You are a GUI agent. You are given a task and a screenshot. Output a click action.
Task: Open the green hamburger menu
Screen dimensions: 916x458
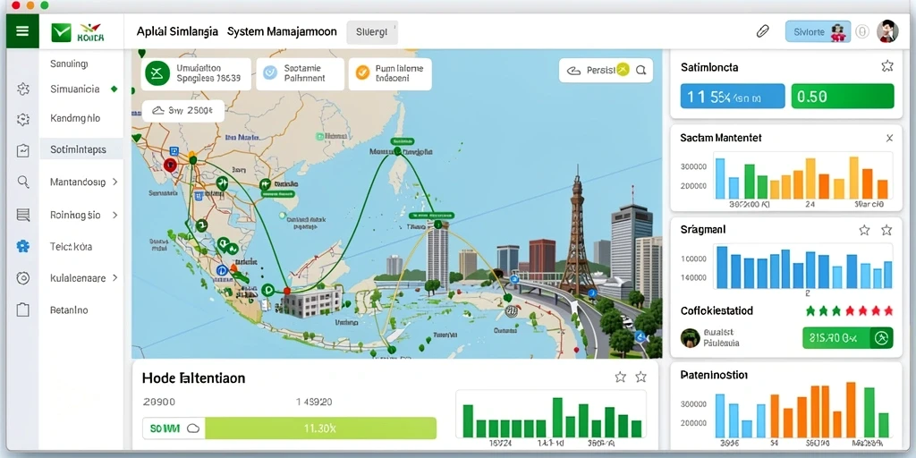point(22,31)
